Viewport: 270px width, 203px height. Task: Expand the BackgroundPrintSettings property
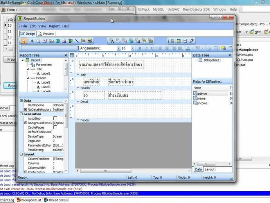pos(26,123)
